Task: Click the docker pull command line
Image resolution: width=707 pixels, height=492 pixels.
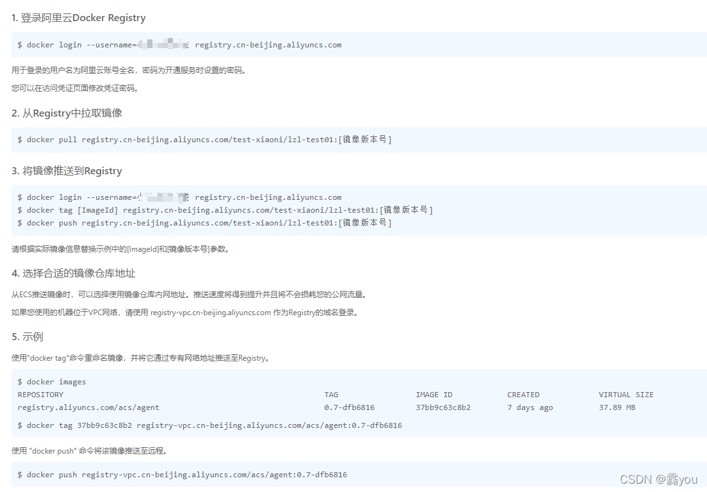Action: point(205,140)
